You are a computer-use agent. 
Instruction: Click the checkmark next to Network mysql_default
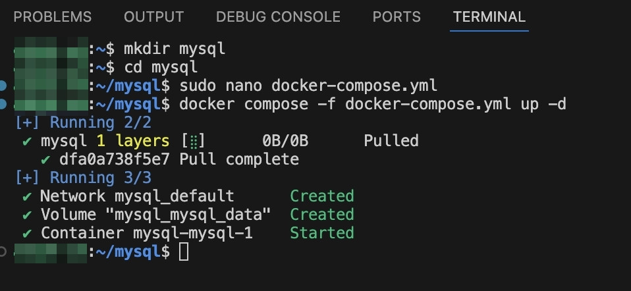tap(27, 196)
